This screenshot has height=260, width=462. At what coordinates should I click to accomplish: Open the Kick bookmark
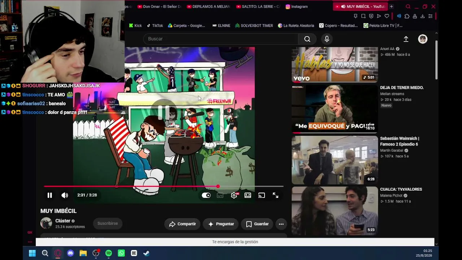pos(135,26)
